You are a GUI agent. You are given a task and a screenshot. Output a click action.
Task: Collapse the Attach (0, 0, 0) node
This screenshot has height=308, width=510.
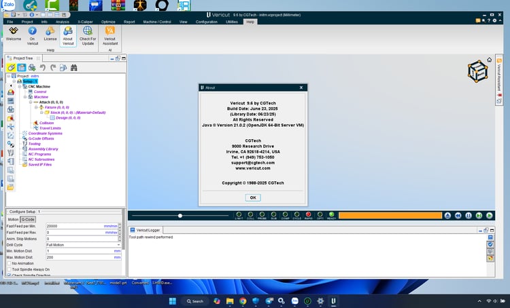[31, 102]
